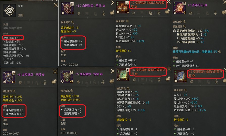
Task: Toggle the lock on +3 裂痕之結晶耳環 item
Action: pyautogui.click(x=118, y=12)
